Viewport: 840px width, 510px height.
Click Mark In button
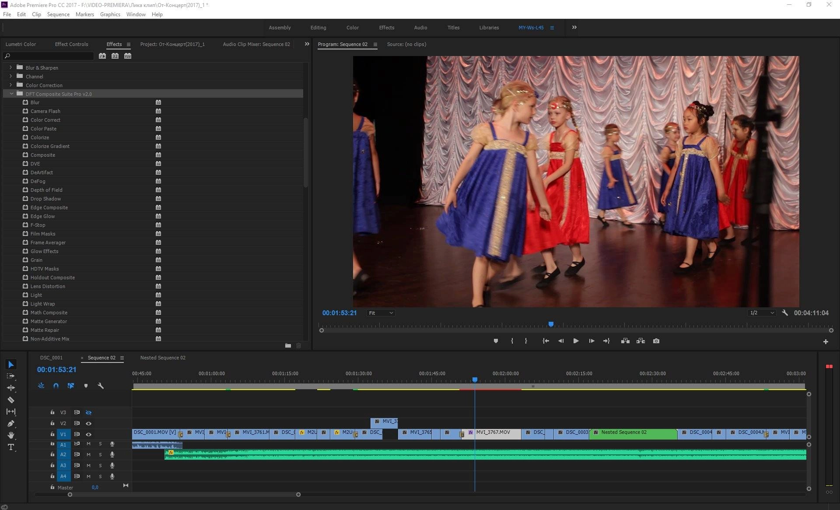click(x=512, y=341)
